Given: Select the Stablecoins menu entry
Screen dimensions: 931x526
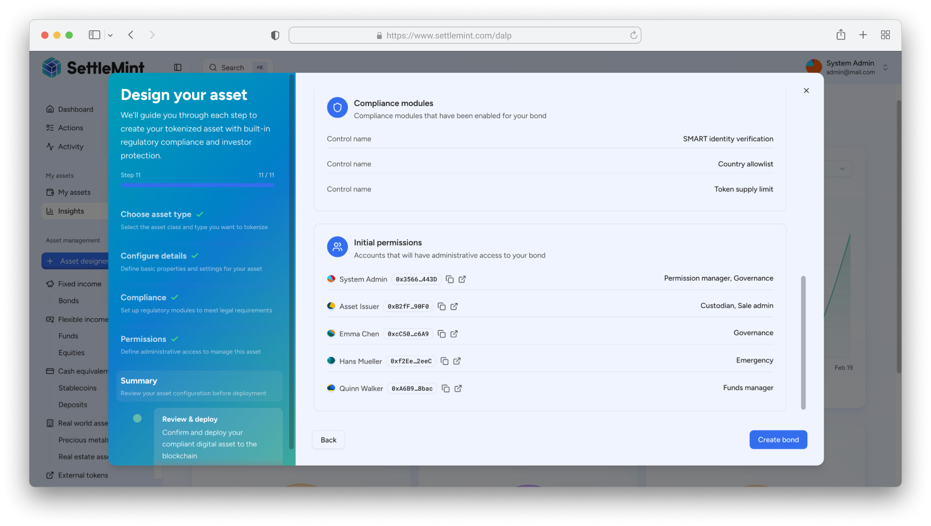Looking at the screenshot, I should click(x=77, y=388).
